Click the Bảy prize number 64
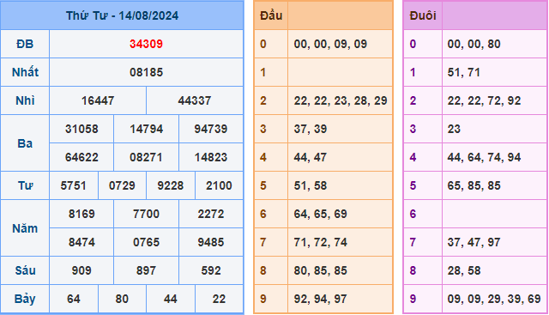Screen dimensions: 549x315 click(x=74, y=300)
